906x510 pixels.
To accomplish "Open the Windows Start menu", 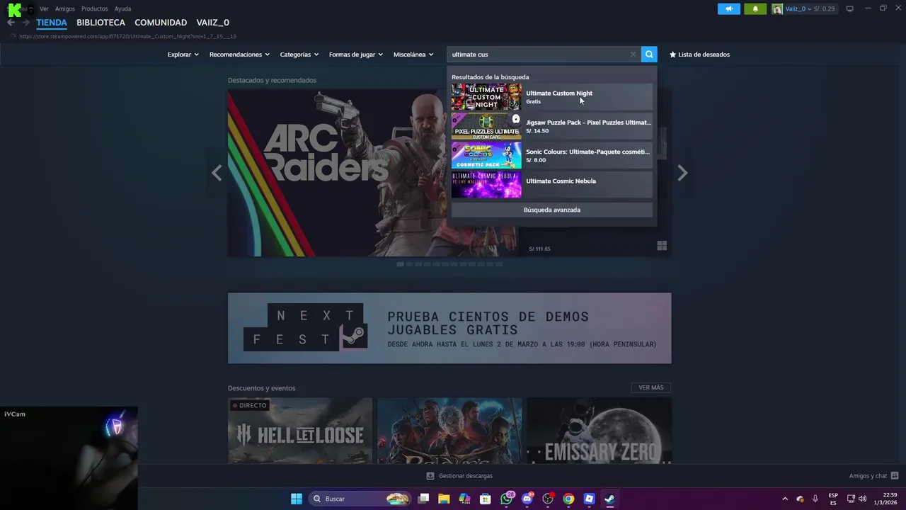I will point(297,499).
